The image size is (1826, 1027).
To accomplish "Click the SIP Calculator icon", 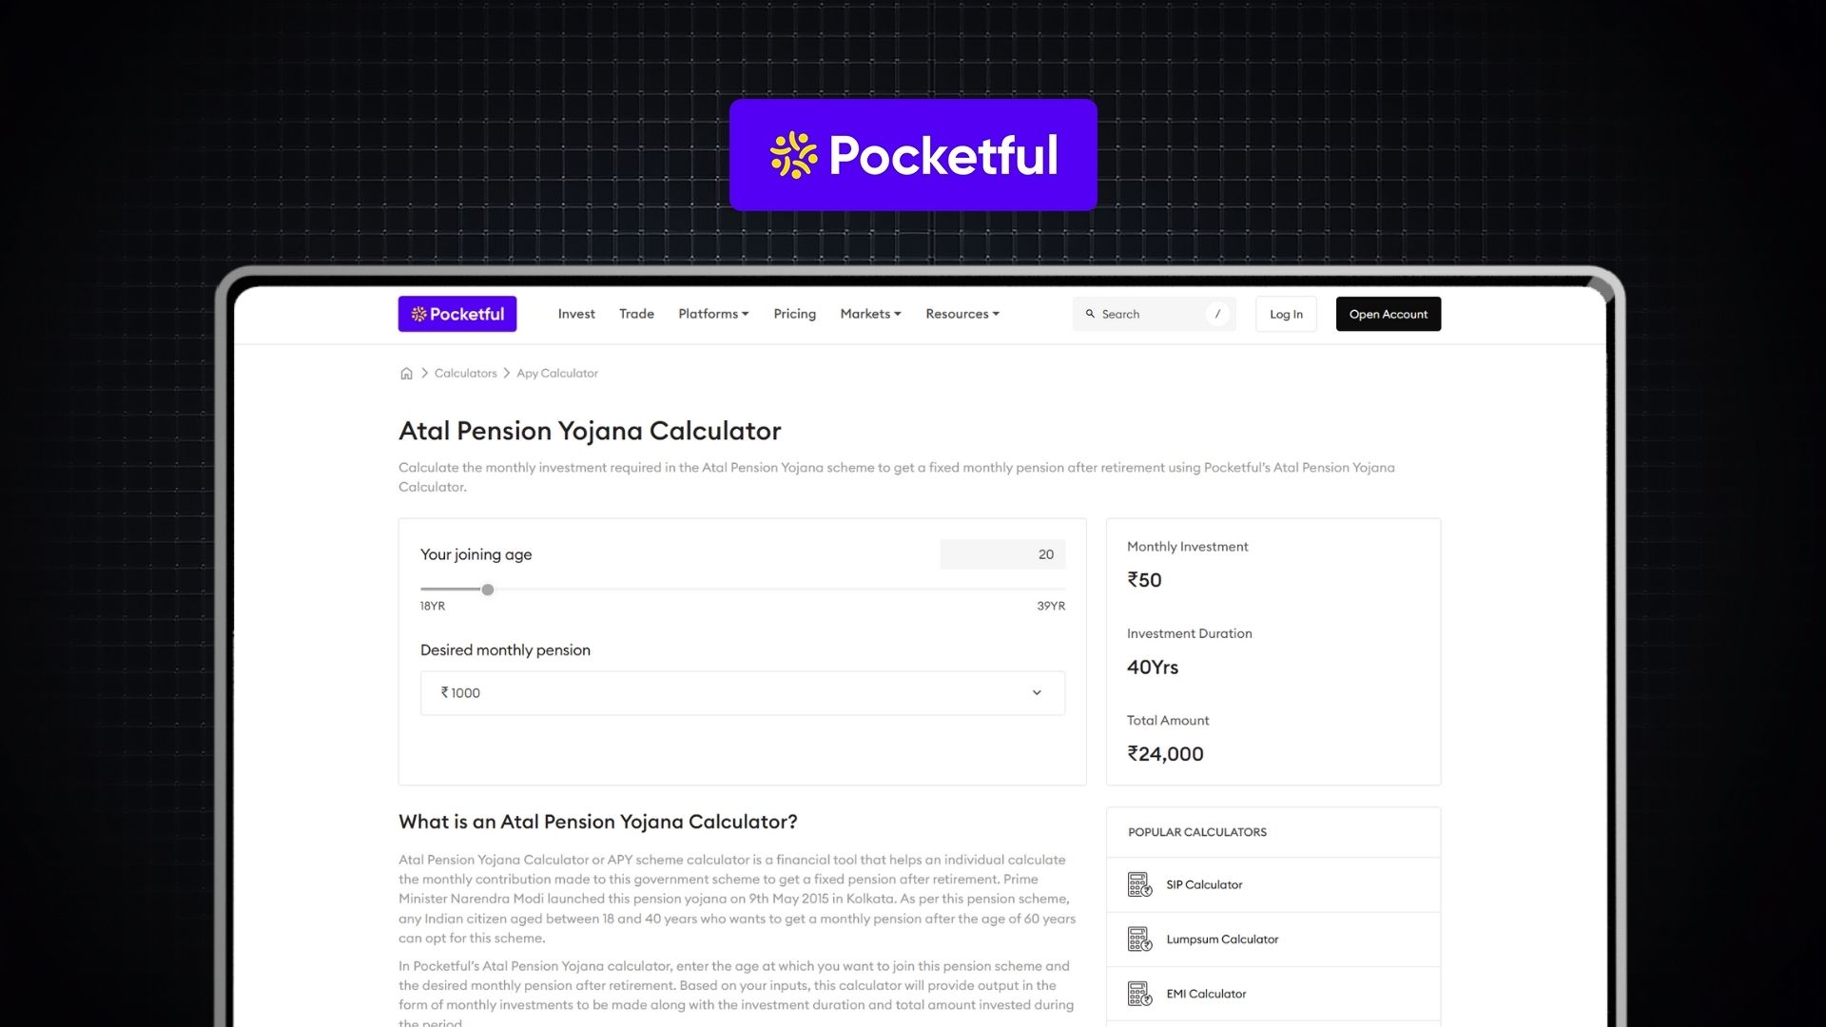I will coord(1139,884).
